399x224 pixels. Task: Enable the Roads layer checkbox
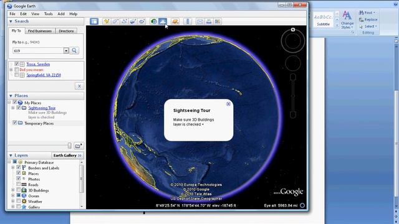(x=18, y=184)
